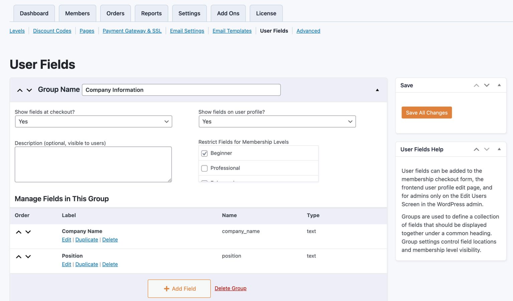Collapse the User Fields Help panel
The image size is (513, 301).
pyautogui.click(x=499, y=149)
